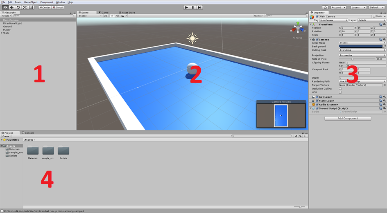The width and height of the screenshot is (387, 213).
Task: Activate the Hand view tool
Action: click(5, 7)
